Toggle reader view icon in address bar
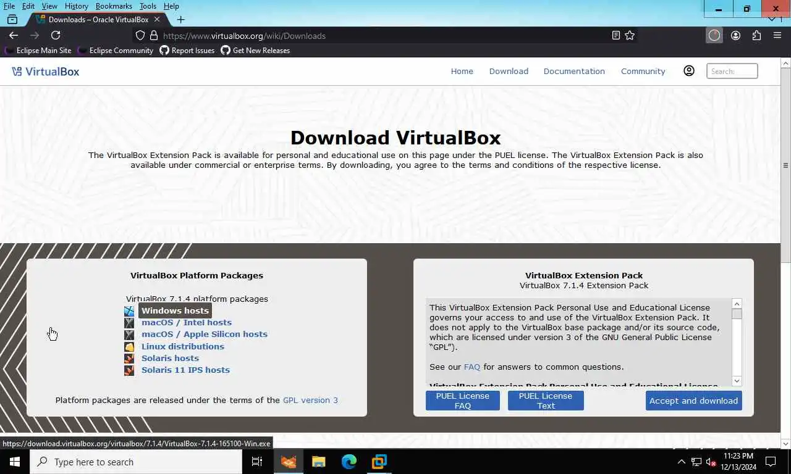The image size is (791, 474). point(615,36)
